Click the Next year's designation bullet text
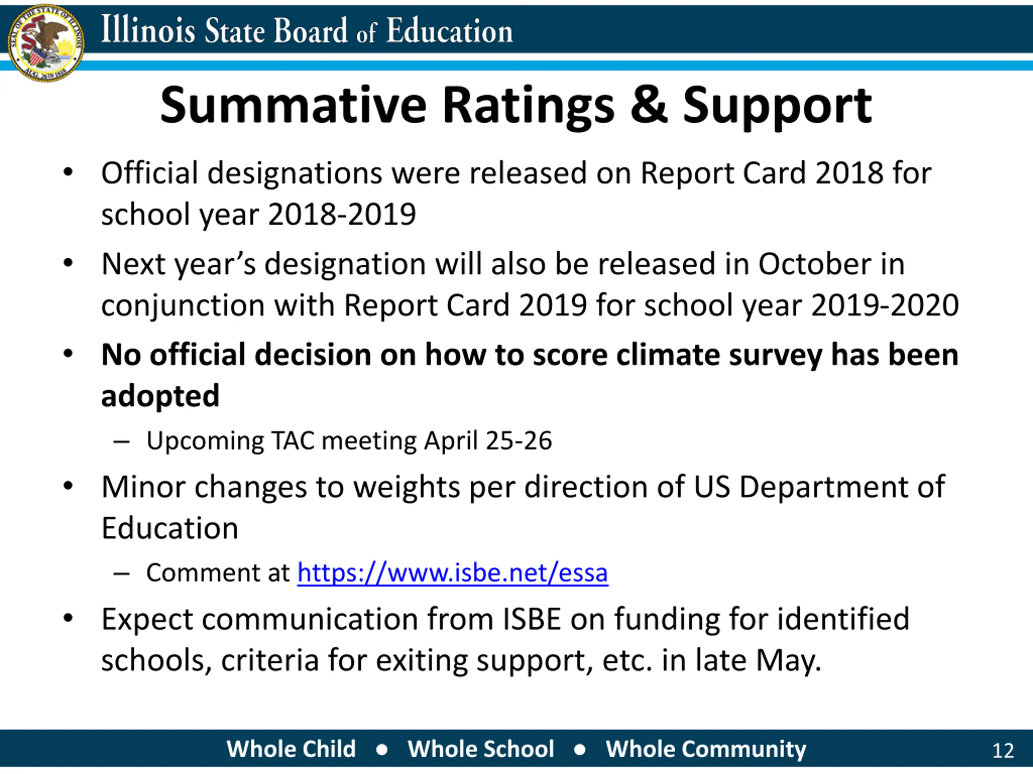Screen dimensions: 1033x774 tap(530, 284)
